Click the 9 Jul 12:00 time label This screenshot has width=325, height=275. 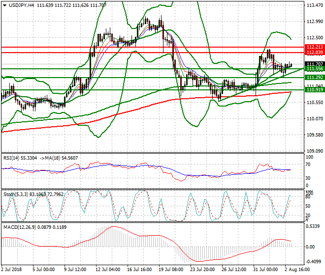[75, 270]
